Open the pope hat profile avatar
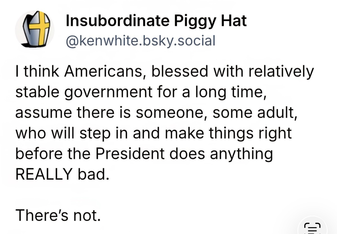337x234 pixels. 34,30
